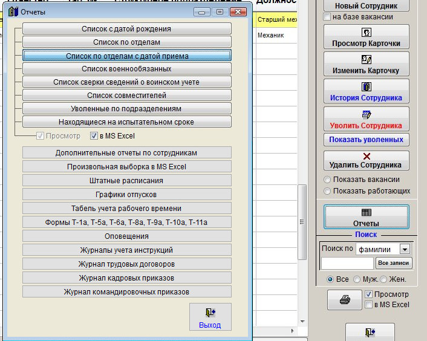The width and height of the screenshot is (427, 341).
Task: Click the book icon on История Сотрудника
Action: [367, 87]
